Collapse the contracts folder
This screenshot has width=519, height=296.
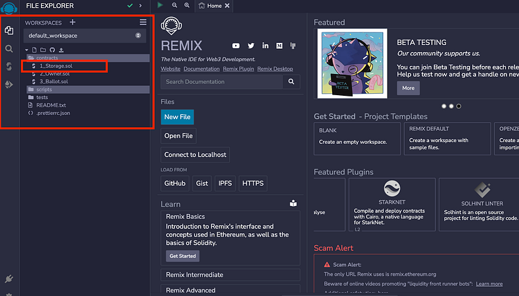[x=88, y=58]
